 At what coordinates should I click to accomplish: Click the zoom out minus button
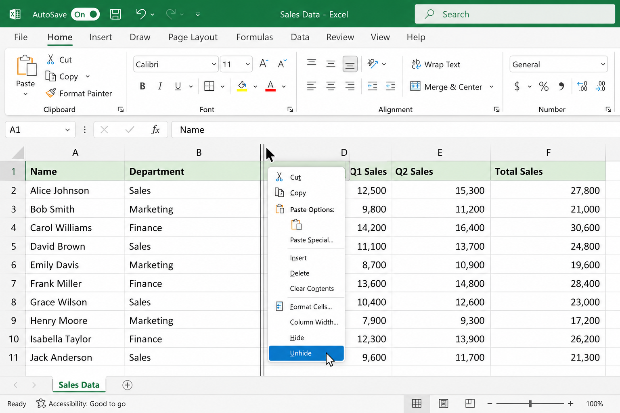490,403
